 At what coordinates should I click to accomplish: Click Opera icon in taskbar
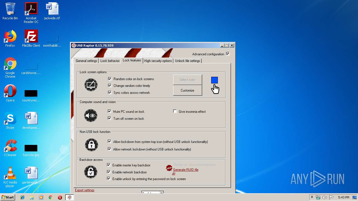point(60,197)
